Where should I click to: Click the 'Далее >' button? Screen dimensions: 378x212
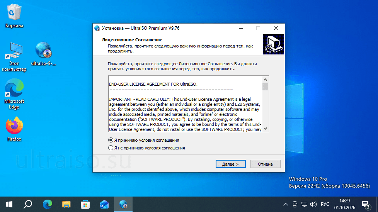(x=230, y=164)
